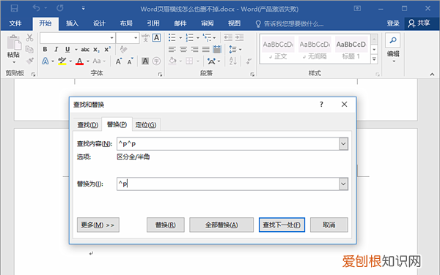This screenshot has width=440, height=275.
Task: Click the Undo arrow icon
Action: pyautogui.click(x=36, y=8)
